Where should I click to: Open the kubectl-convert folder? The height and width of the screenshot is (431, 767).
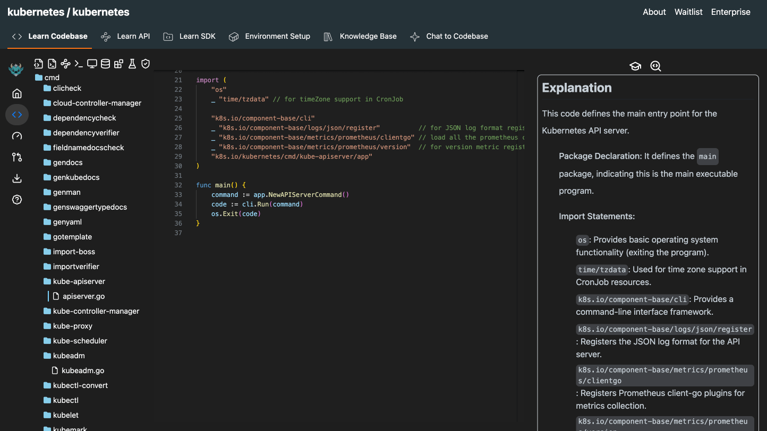click(x=75, y=385)
